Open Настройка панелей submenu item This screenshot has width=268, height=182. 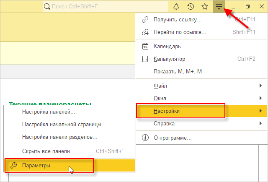(49, 112)
